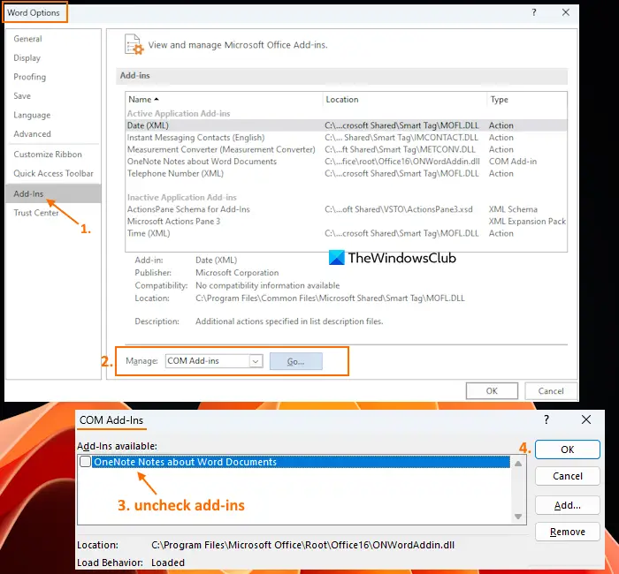Remove the selected COM add-in
The image size is (619, 574).
pyautogui.click(x=568, y=532)
